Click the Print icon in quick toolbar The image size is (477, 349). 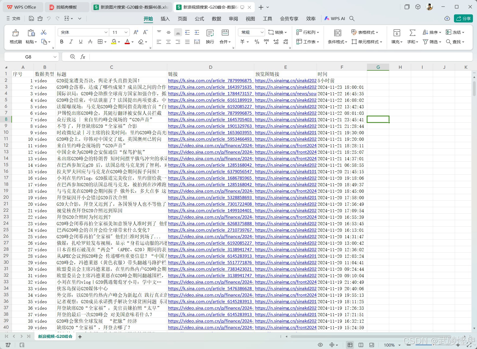40,18
